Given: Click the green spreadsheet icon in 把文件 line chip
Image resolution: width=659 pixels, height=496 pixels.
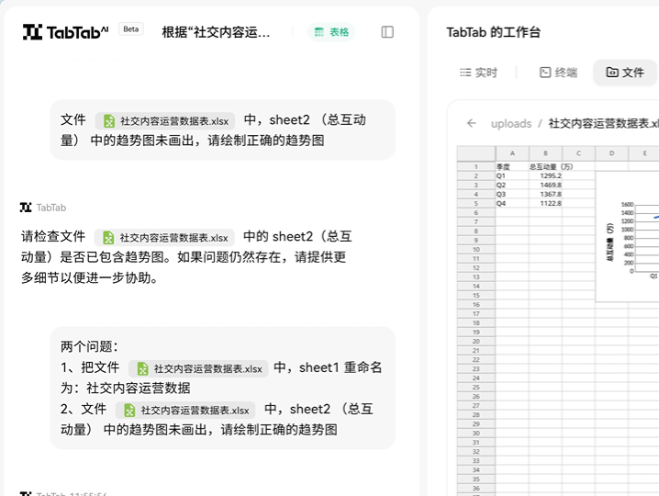Looking at the screenshot, I should coord(142,368).
